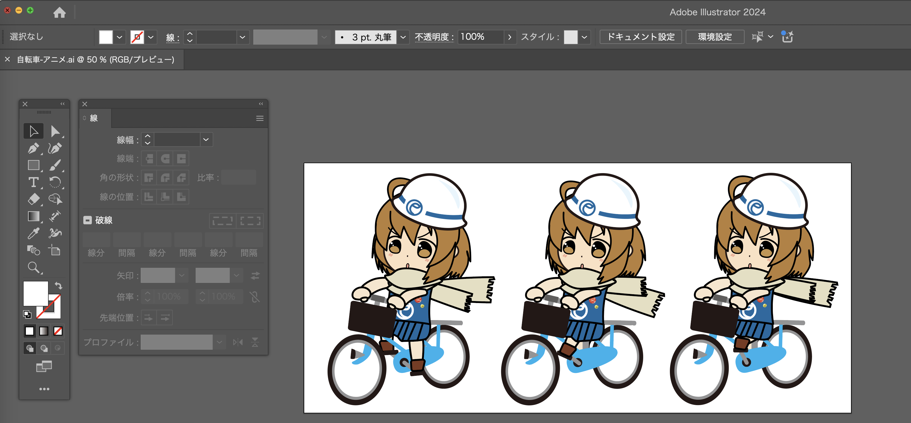
Task: Click the 環境設定 button
Action: coord(715,37)
